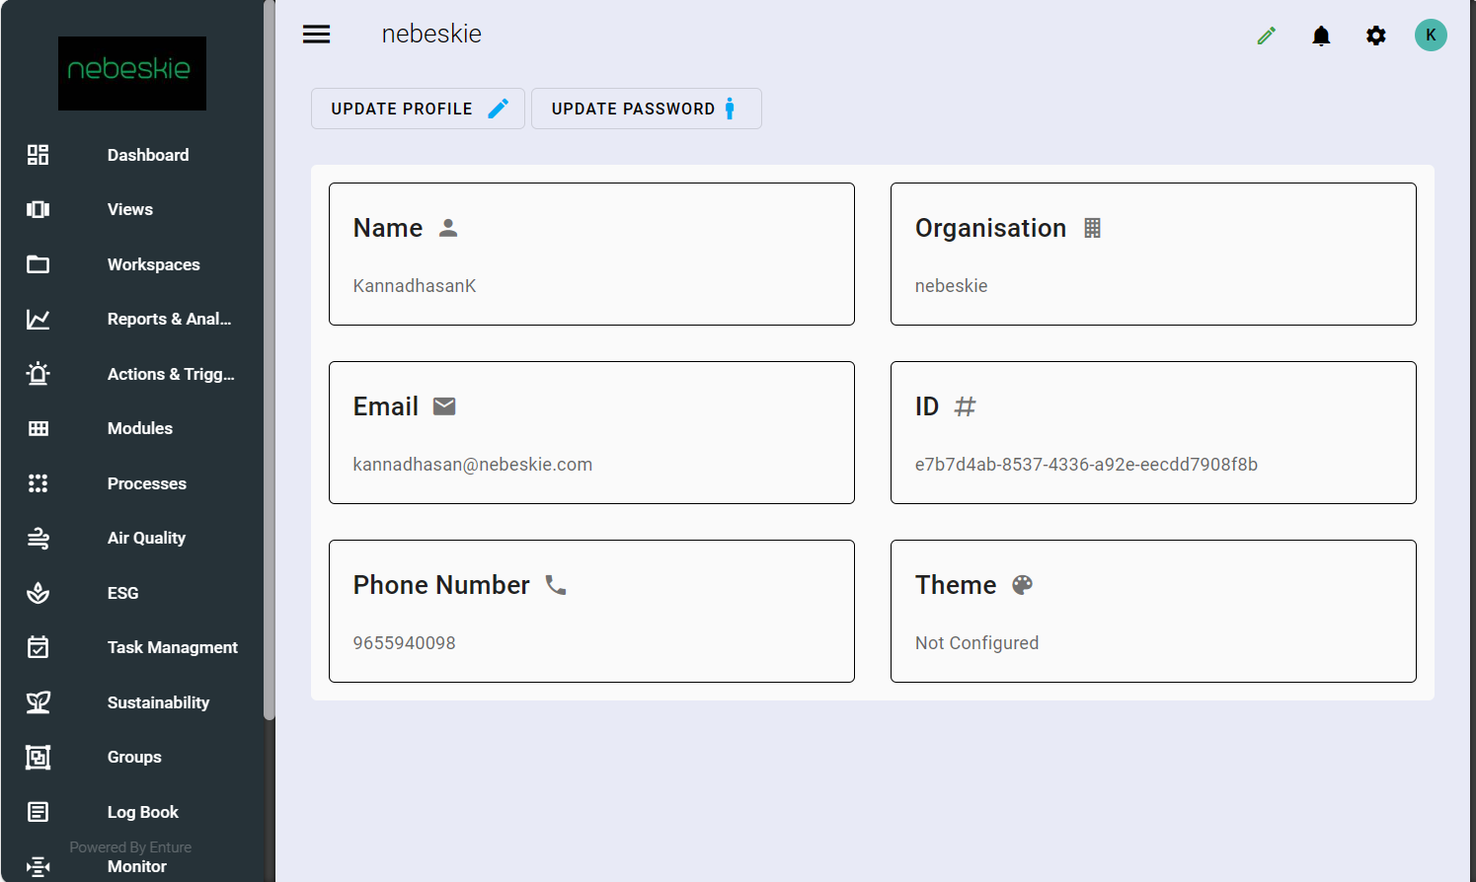Click the ESG leaf icon

click(x=38, y=593)
